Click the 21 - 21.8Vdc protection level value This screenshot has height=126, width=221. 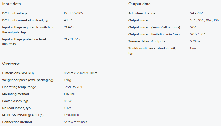pyautogui.click(x=72, y=39)
